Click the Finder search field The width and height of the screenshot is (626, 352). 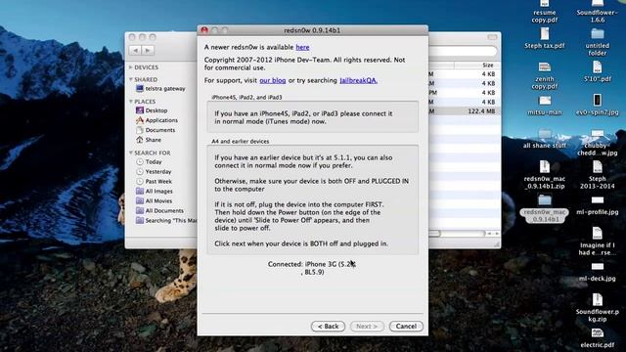tap(463, 51)
